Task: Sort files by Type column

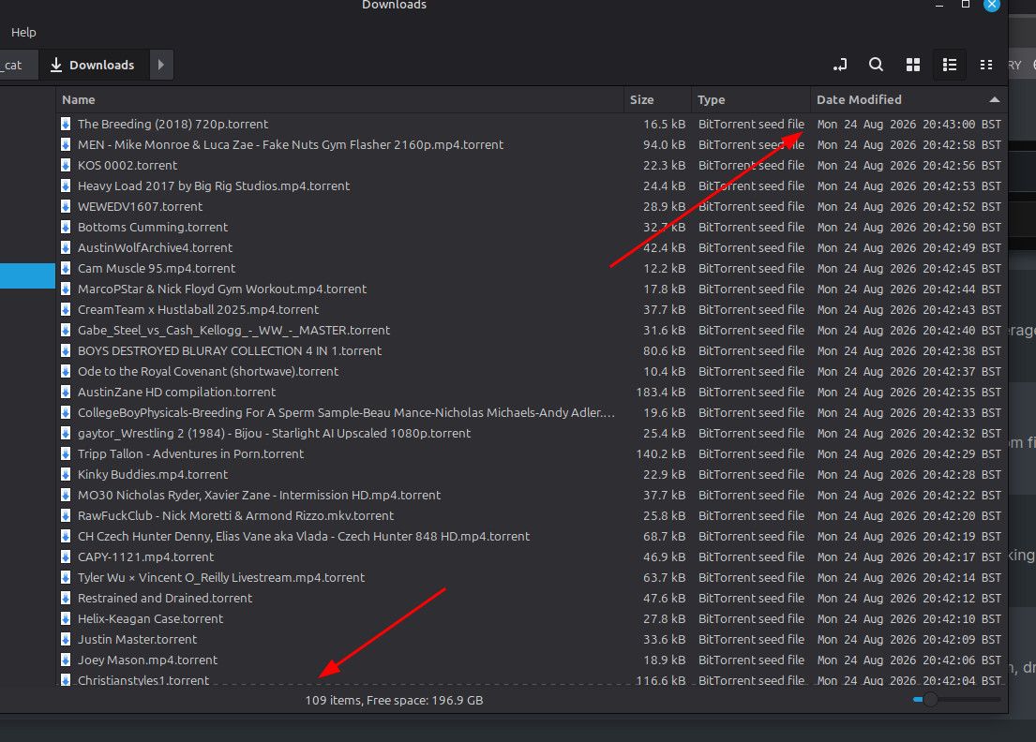Action: 751,99
